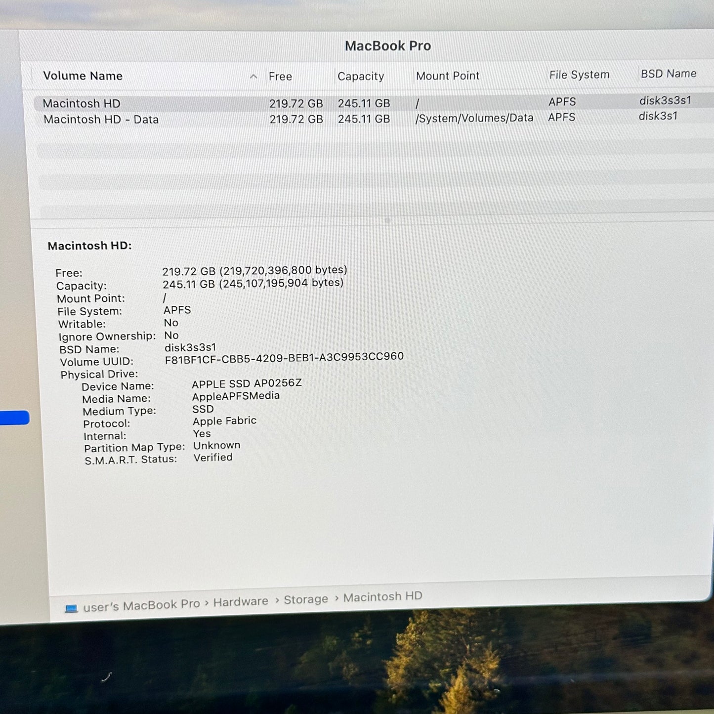Viewport: 714px width, 714px height.
Task: Sort table by Free column
Action: 280,77
